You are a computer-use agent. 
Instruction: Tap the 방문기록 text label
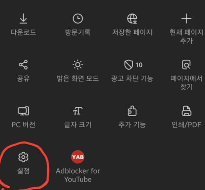[78, 32]
